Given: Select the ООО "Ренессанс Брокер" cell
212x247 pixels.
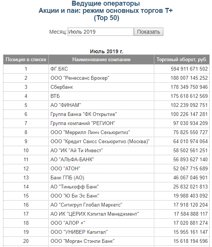Looking at the screenshot, I should (x=101, y=78).
